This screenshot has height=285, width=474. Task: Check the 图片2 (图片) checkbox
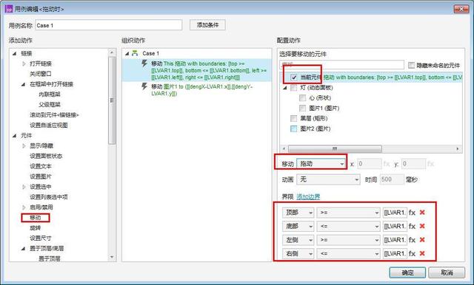(x=293, y=128)
